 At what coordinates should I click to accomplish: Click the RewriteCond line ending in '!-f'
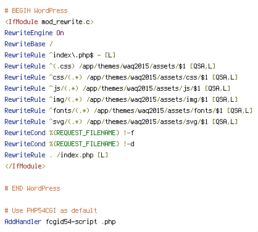coord(69,133)
